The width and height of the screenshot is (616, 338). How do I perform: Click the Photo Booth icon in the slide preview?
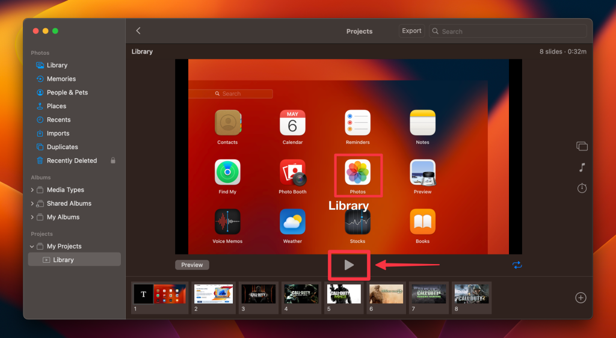292,173
